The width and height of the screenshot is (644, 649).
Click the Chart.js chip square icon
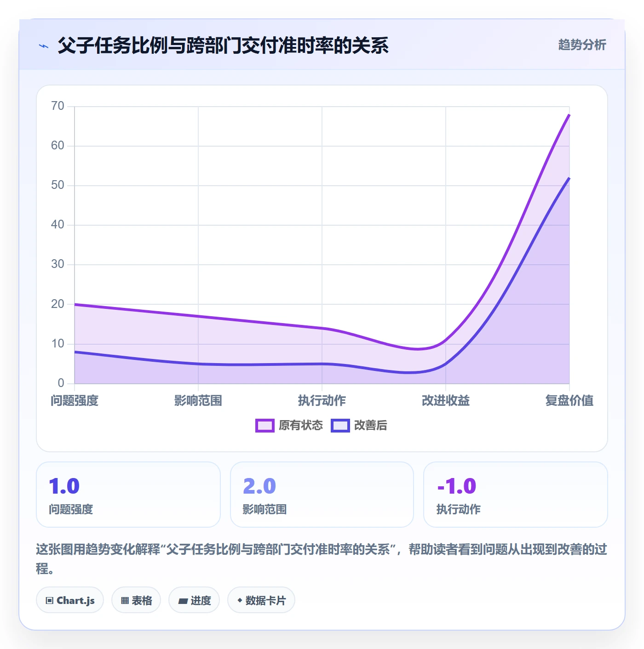point(50,601)
